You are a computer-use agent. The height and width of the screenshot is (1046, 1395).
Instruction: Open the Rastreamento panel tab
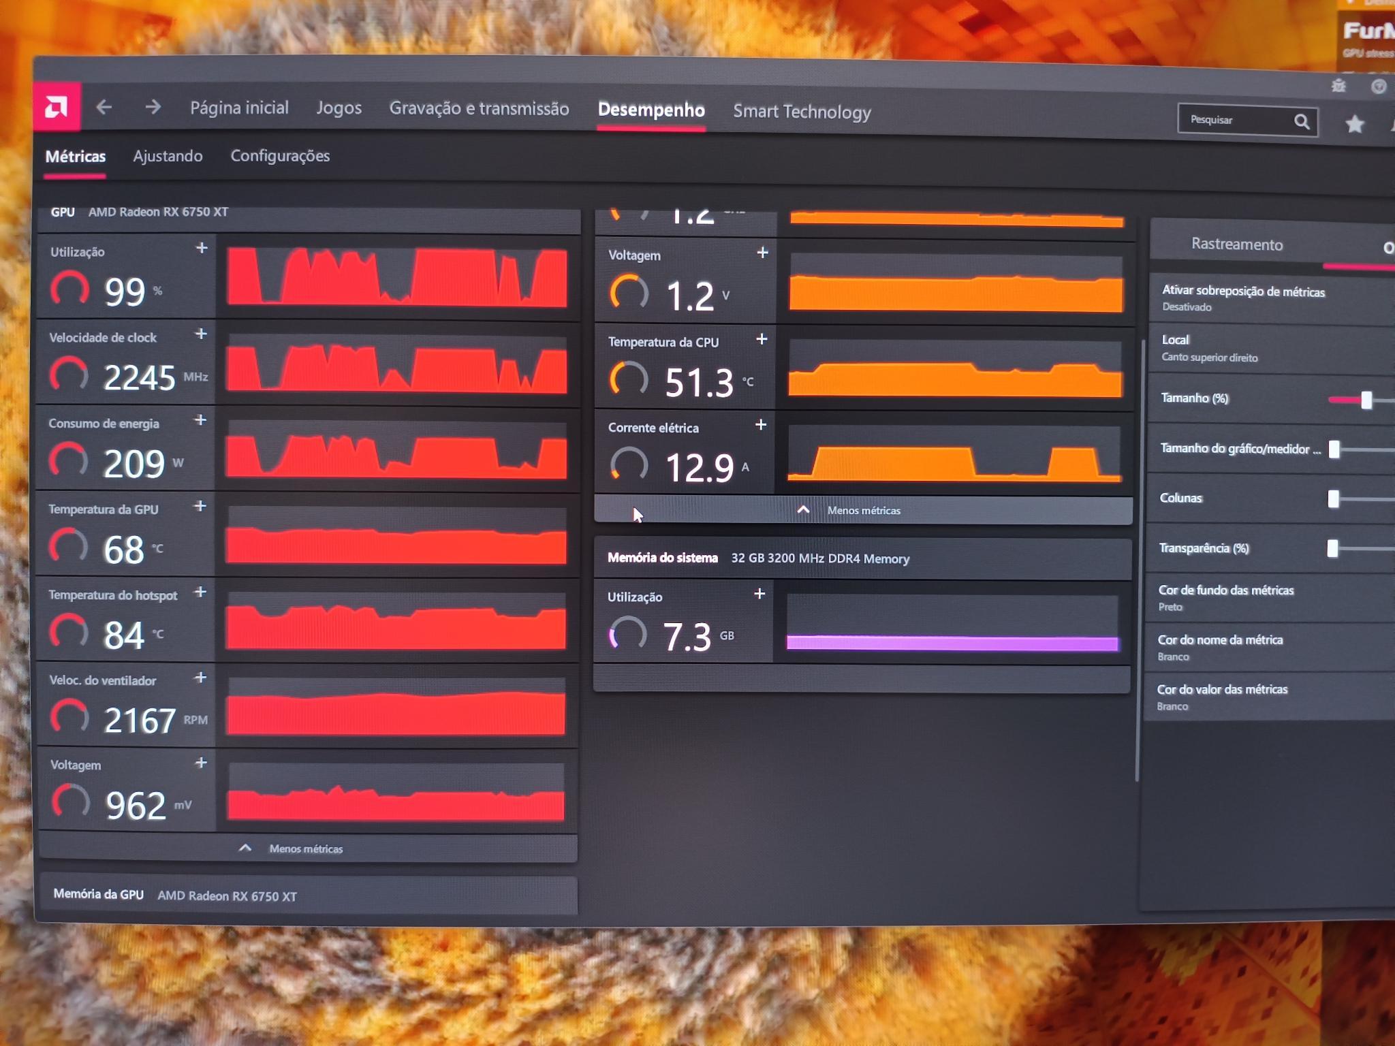(1236, 244)
